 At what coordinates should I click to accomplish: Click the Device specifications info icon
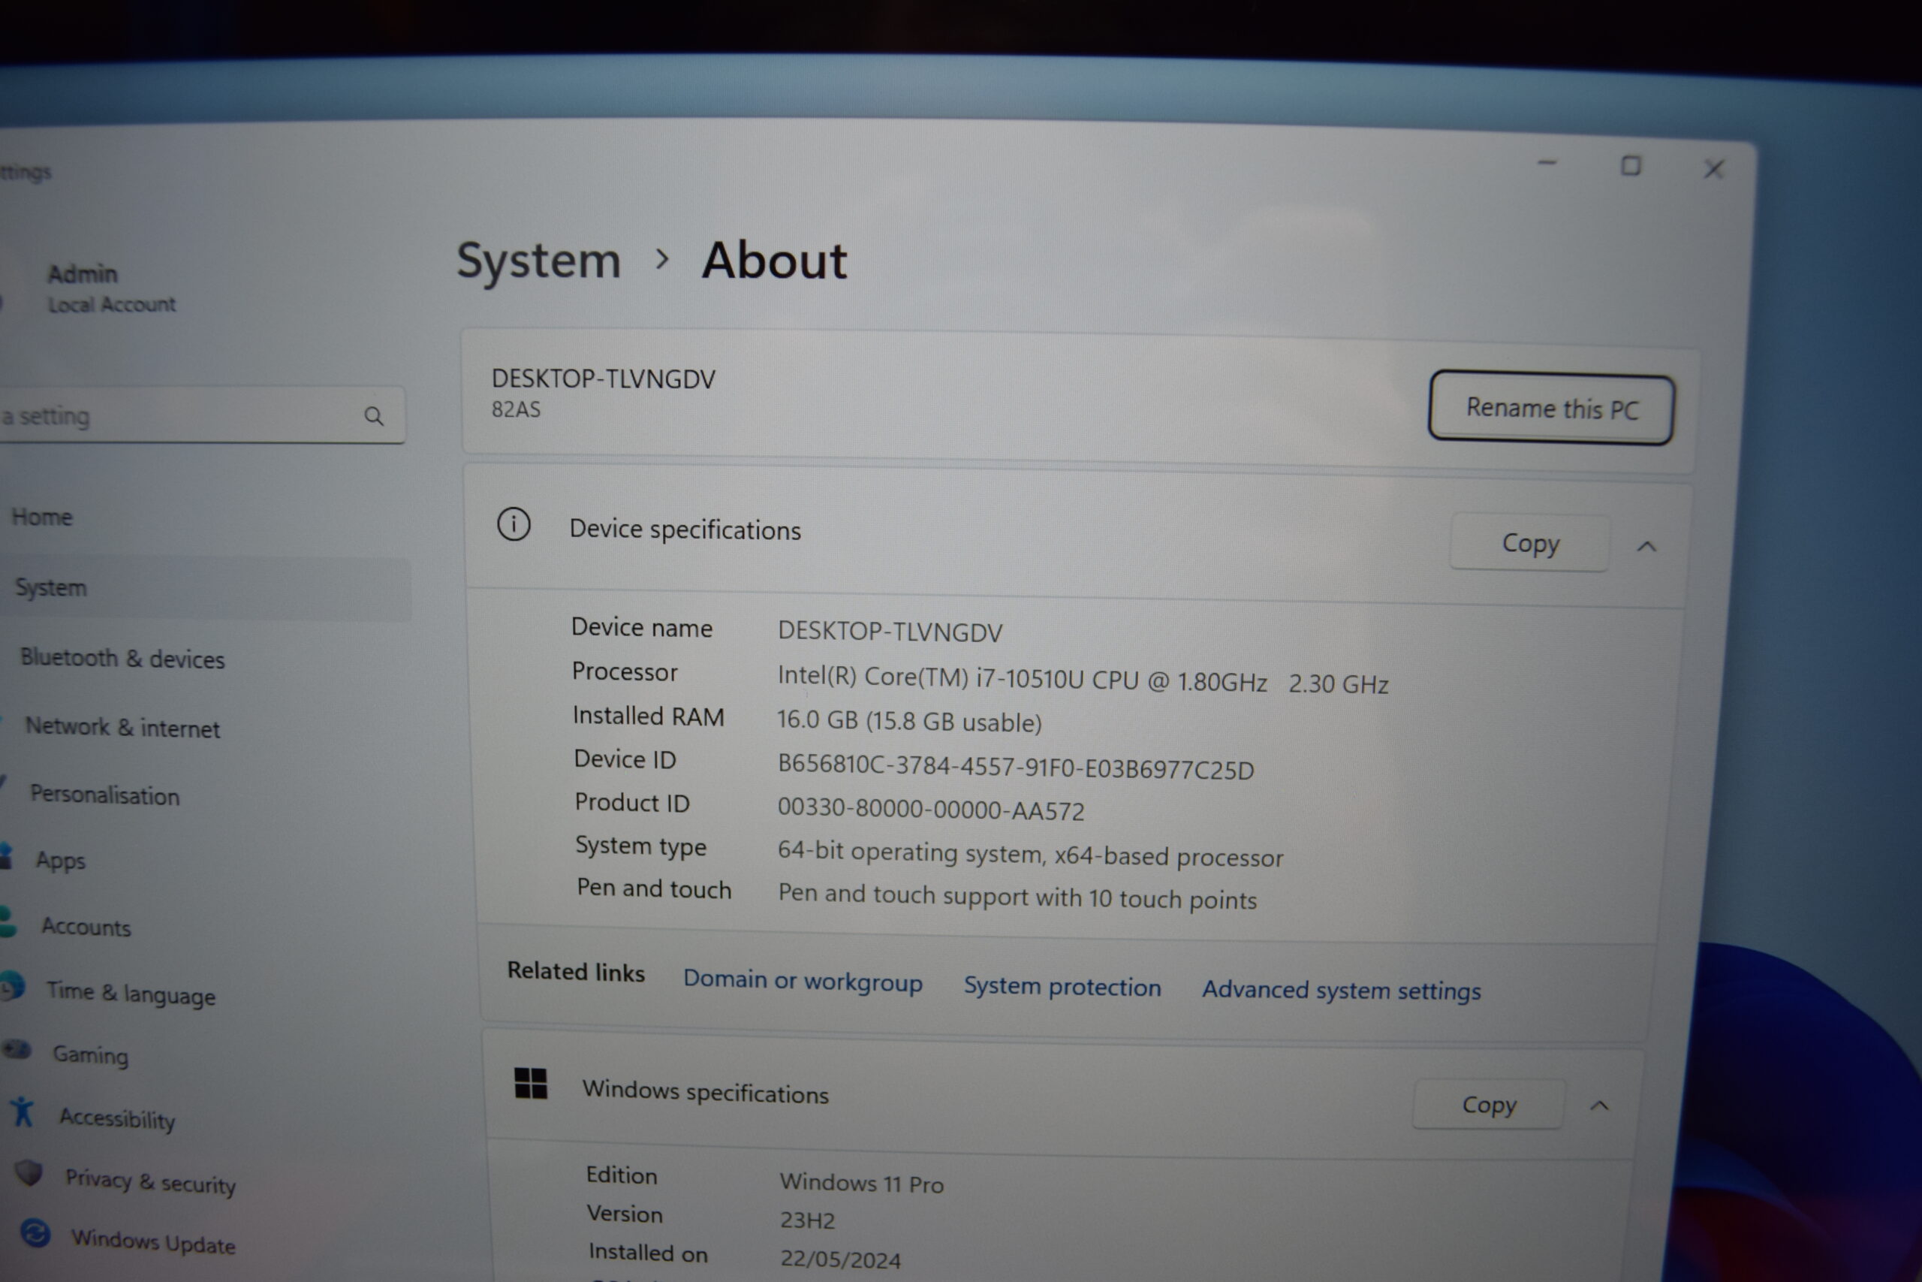[x=514, y=524]
